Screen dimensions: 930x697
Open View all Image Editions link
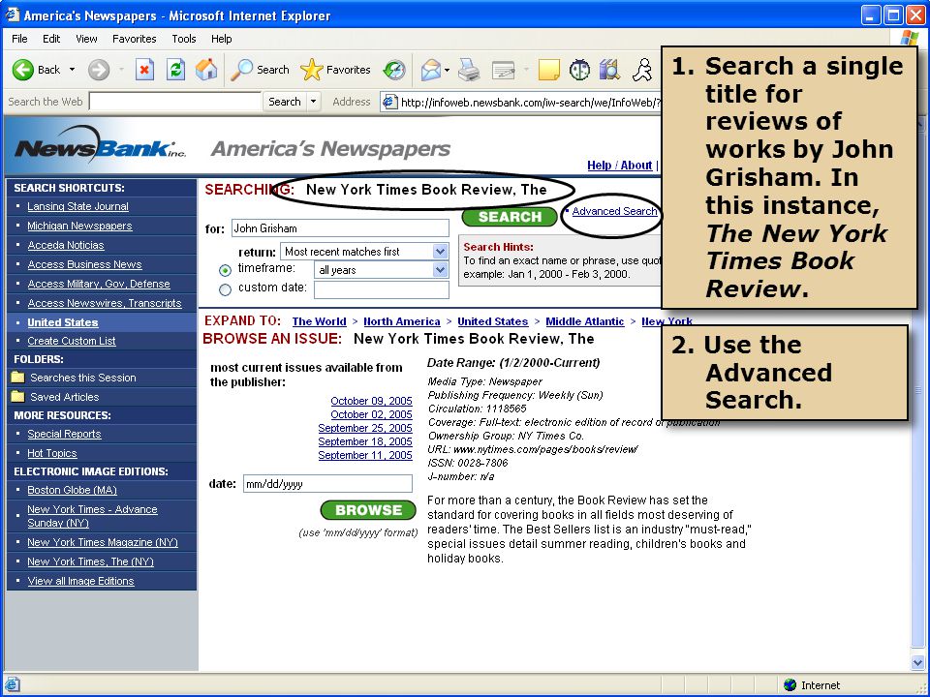click(x=80, y=581)
